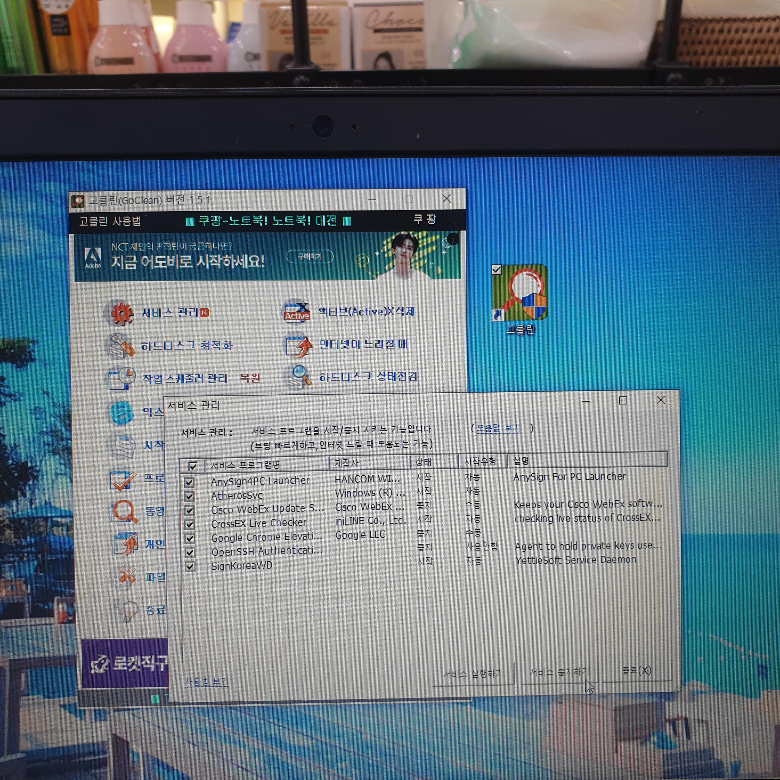Click the 동영 orange magnifier icon
The width and height of the screenshot is (780, 780).
[x=124, y=511]
